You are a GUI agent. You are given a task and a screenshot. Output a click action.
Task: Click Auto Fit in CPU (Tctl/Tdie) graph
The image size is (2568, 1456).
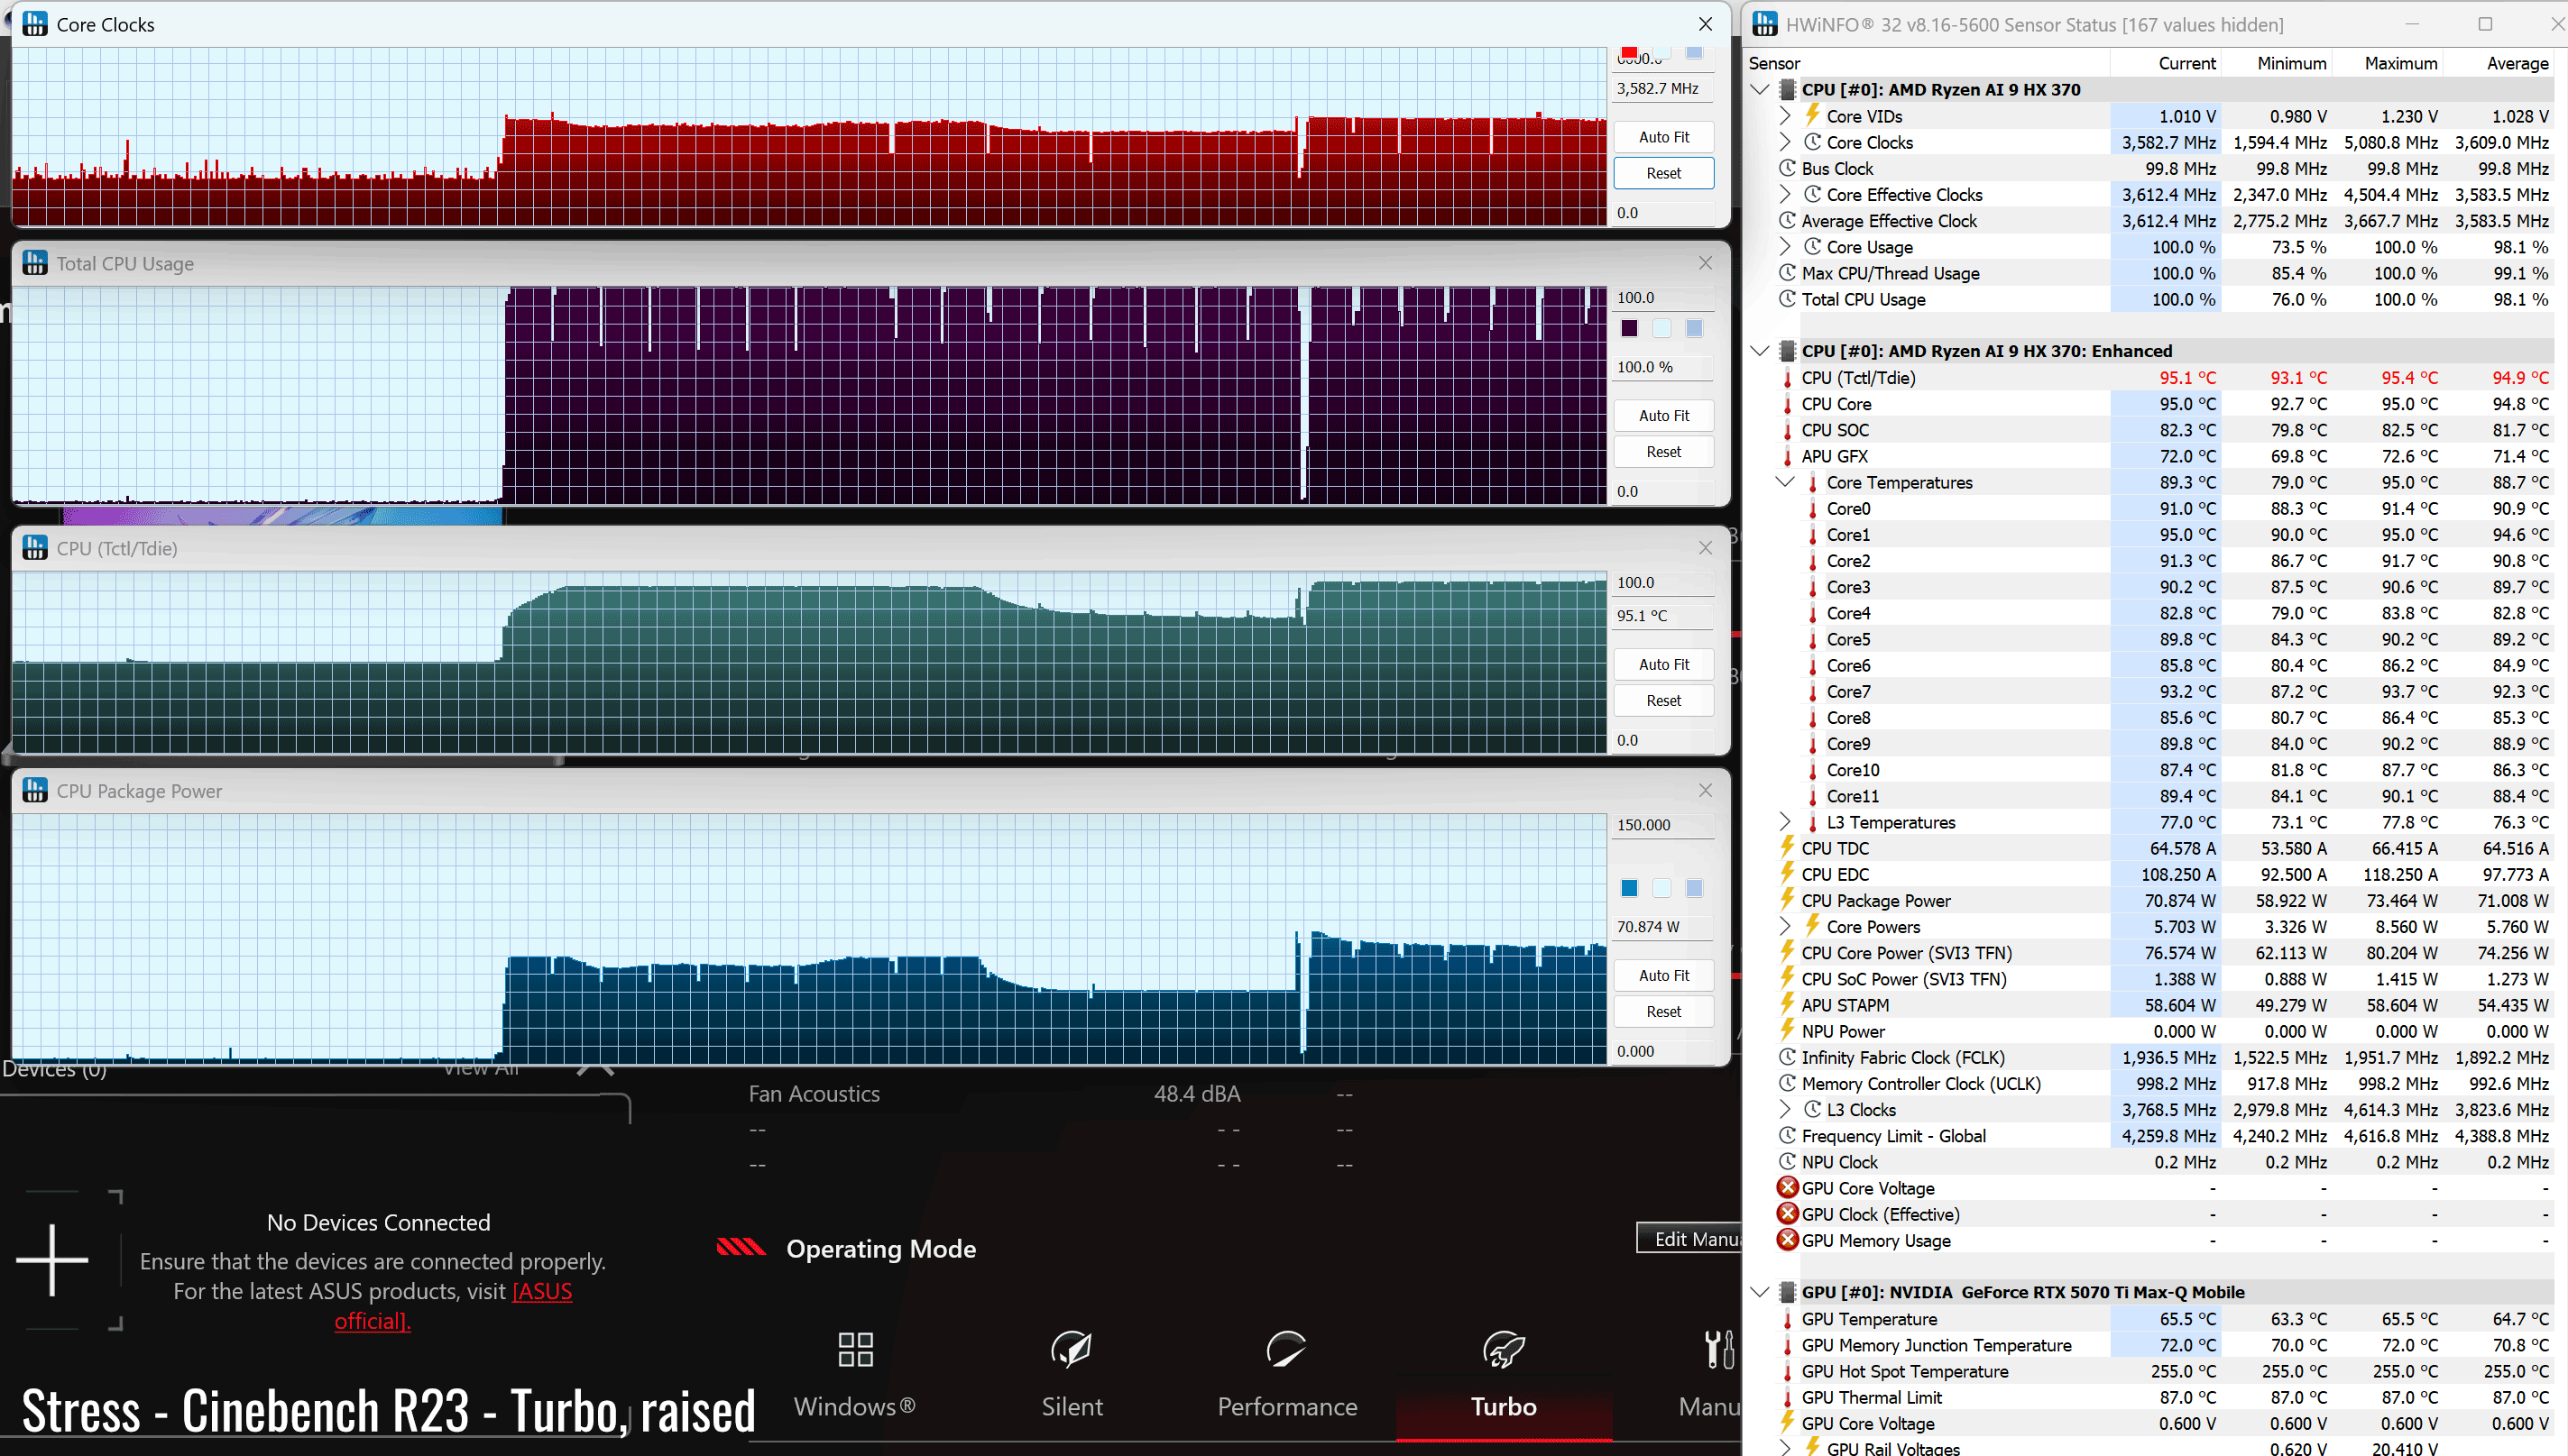[1662, 664]
